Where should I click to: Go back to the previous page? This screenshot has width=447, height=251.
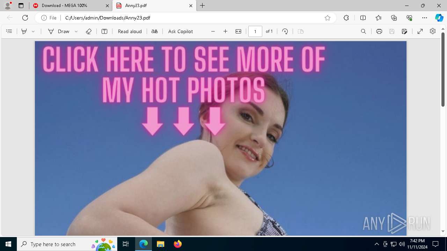coord(10,18)
